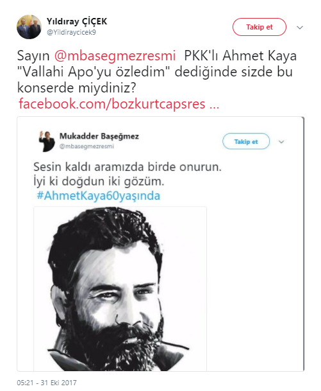Follow Yıldıray ÇİÇEK with red Takip et

point(259,27)
